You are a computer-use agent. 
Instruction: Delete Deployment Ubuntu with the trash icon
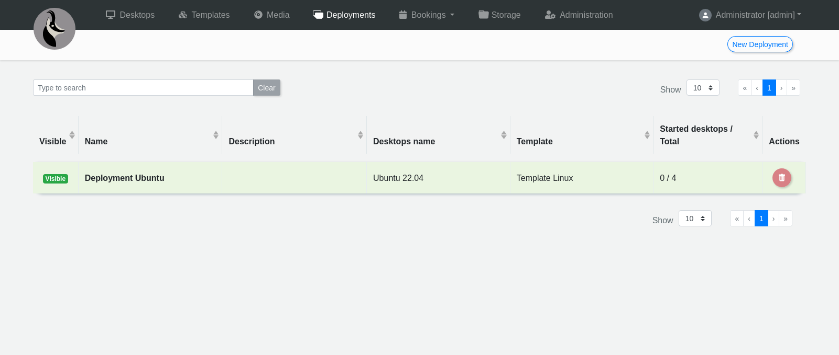tap(781, 178)
